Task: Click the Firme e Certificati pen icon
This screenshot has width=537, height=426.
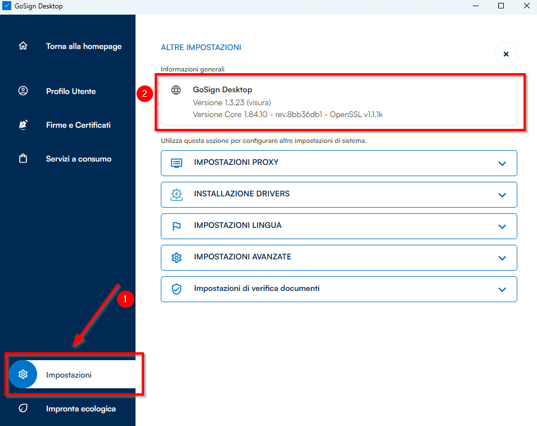Action: pos(23,125)
